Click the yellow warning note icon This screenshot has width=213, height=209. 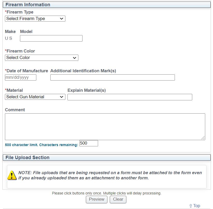pyautogui.click(x=12, y=175)
